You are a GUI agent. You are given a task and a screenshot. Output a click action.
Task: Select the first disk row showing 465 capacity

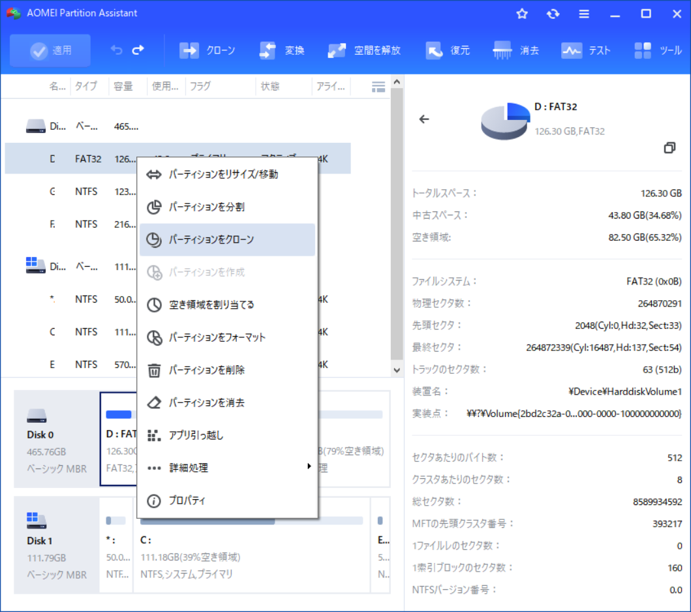tap(177, 127)
